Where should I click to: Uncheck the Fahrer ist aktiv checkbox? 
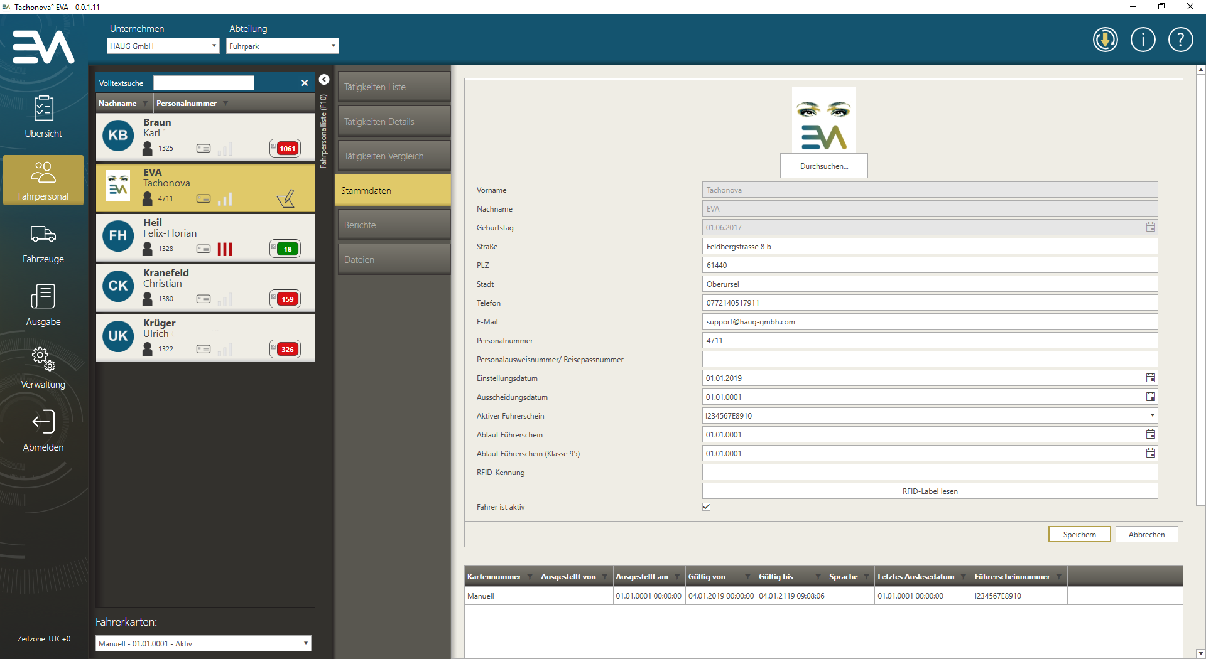click(x=707, y=507)
